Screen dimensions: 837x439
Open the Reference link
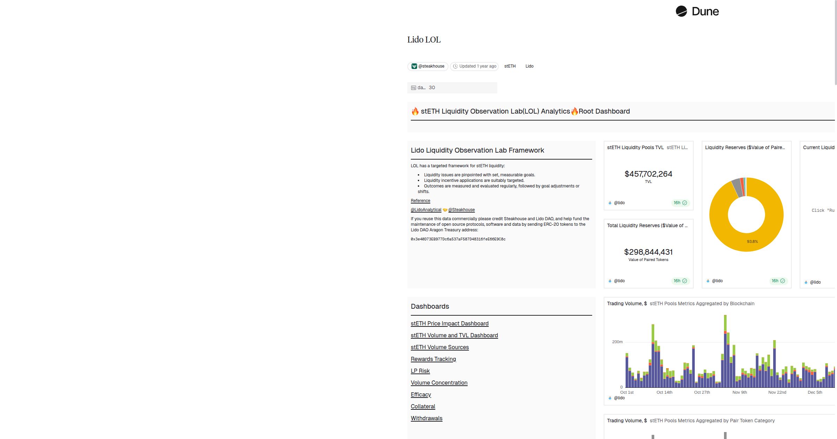[x=420, y=201]
